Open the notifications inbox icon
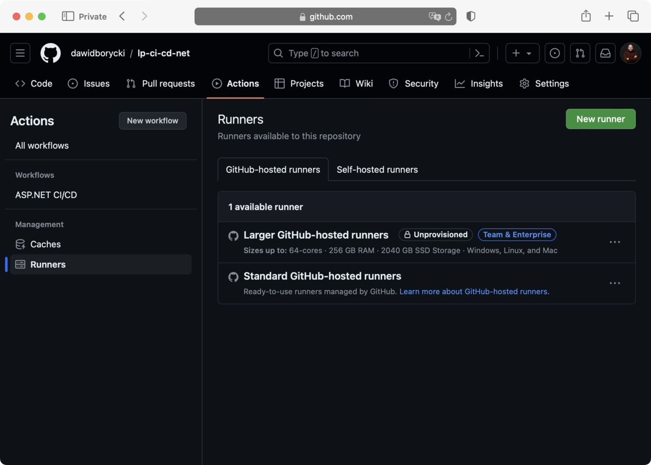651x465 pixels. pos(605,53)
